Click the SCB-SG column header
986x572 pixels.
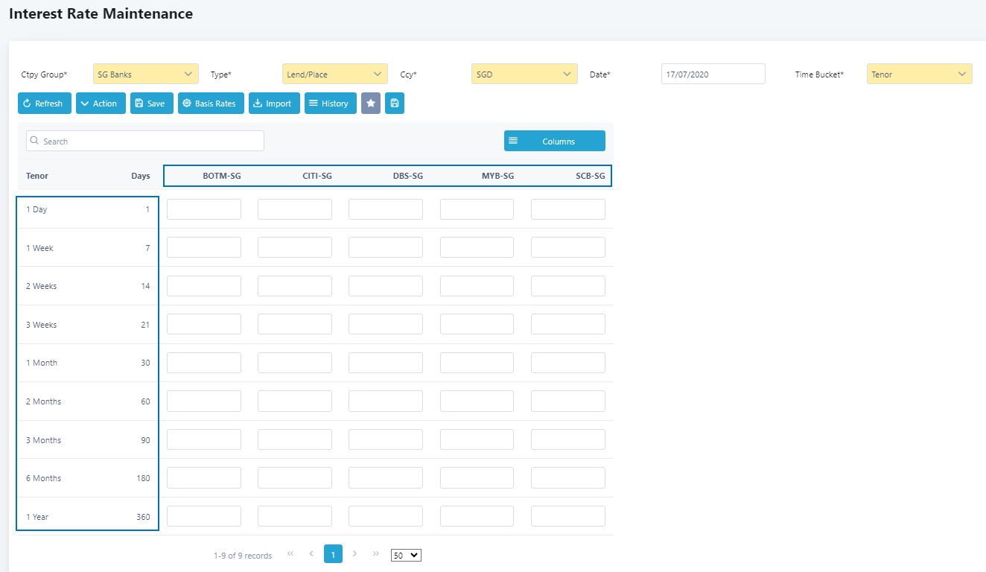pos(591,176)
